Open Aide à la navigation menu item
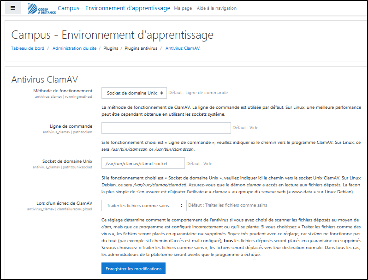The height and width of the screenshot is (280, 368). [216, 8]
